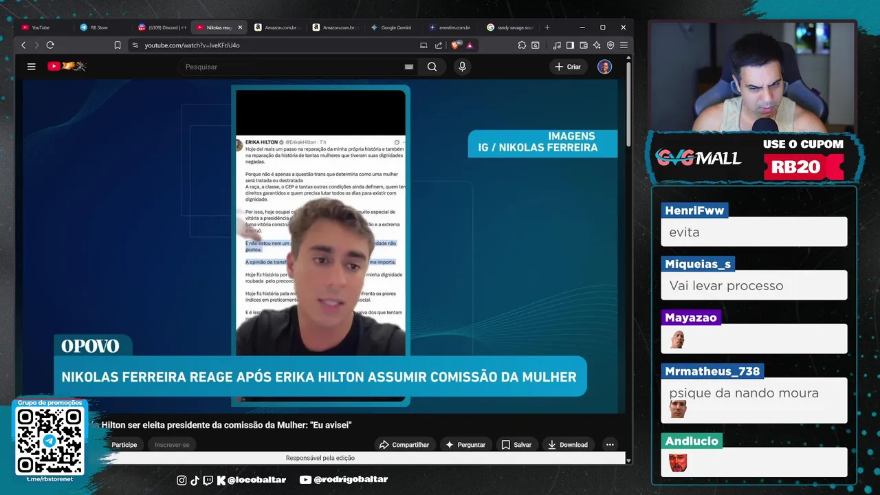Open the YouTube guide hamburger menu

point(31,67)
